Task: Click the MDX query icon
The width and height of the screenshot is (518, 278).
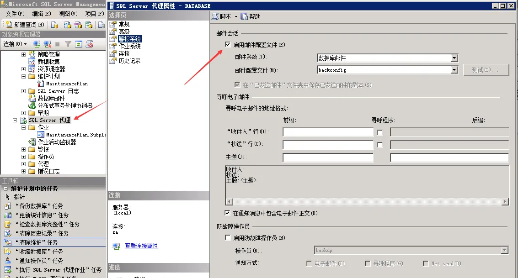Action: (67, 25)
